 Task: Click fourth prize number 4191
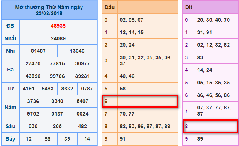[x=29, y=89]
